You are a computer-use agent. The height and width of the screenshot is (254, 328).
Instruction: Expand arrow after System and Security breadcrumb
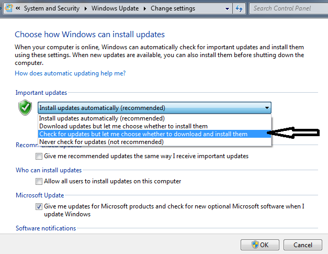click(x=86, y=8)
